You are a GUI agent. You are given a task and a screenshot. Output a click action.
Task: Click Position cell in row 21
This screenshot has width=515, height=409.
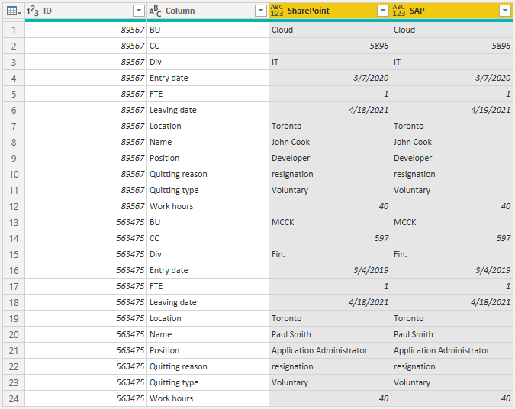click(208, 350)
